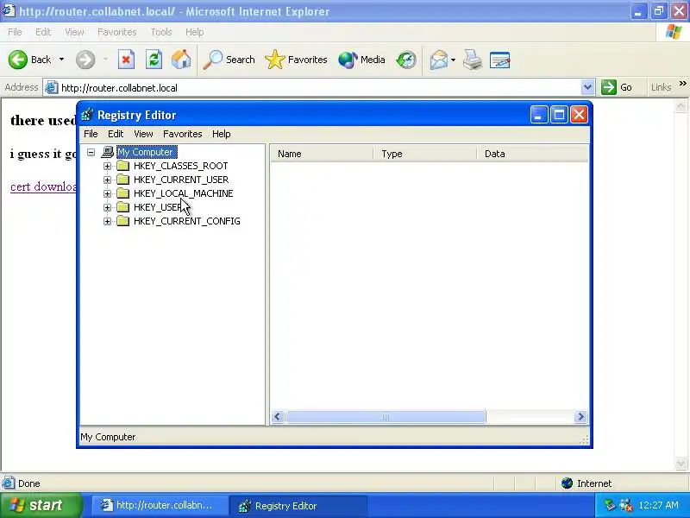Expand HKEY_CURRENT_CONFIG node
The image size is (690, 518).
pyautogui.click(x=107, y=221)
